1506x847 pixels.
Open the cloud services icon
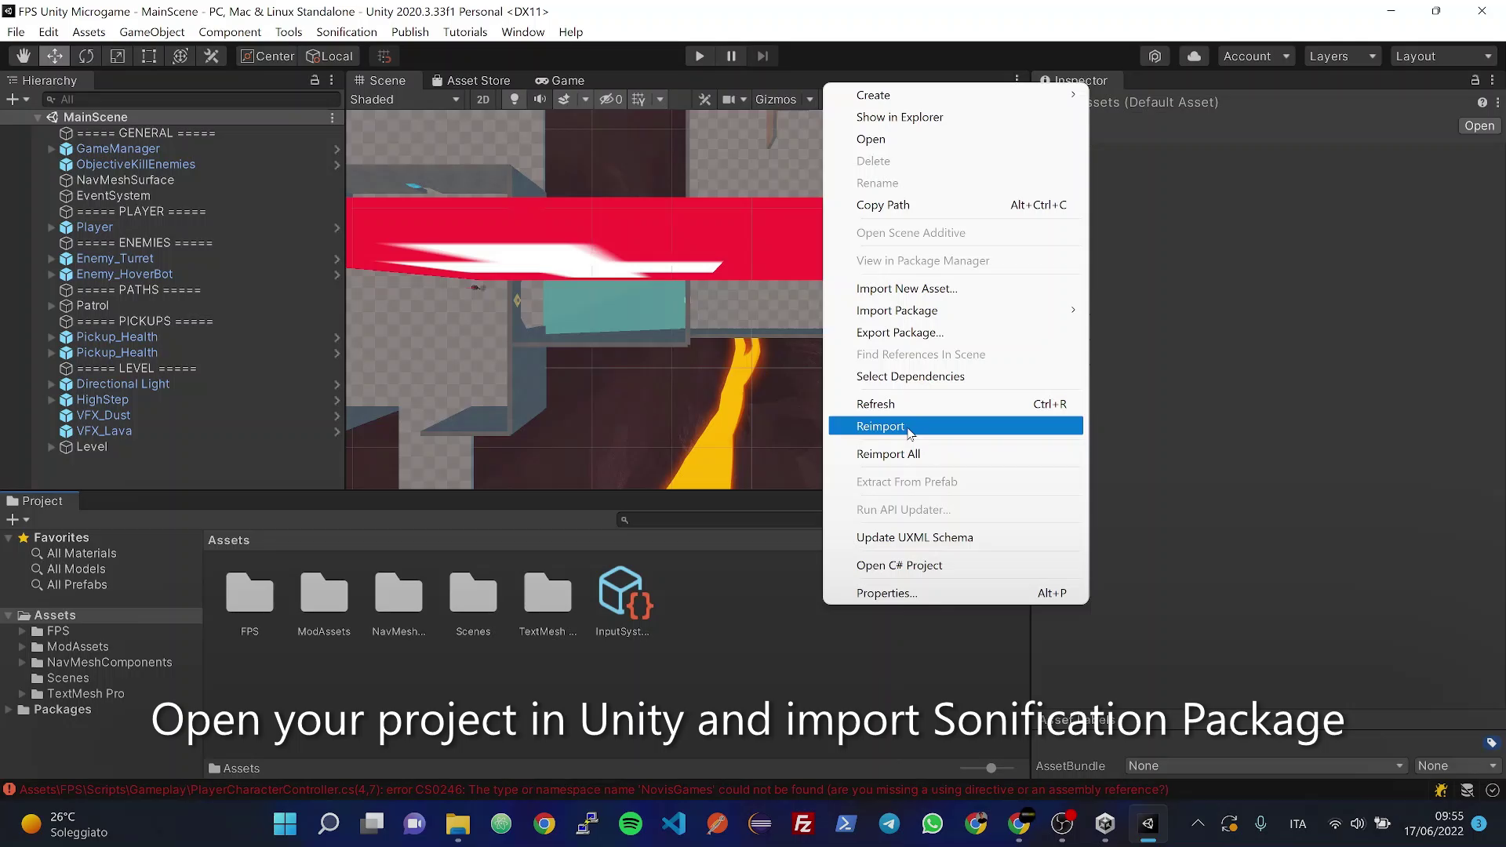1194,56
